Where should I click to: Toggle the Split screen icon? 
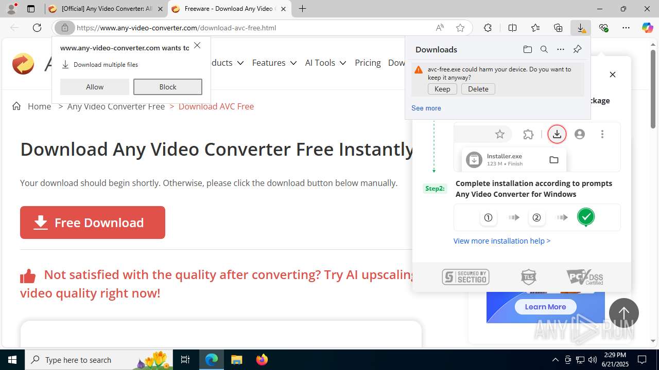[x=512, y=28]
